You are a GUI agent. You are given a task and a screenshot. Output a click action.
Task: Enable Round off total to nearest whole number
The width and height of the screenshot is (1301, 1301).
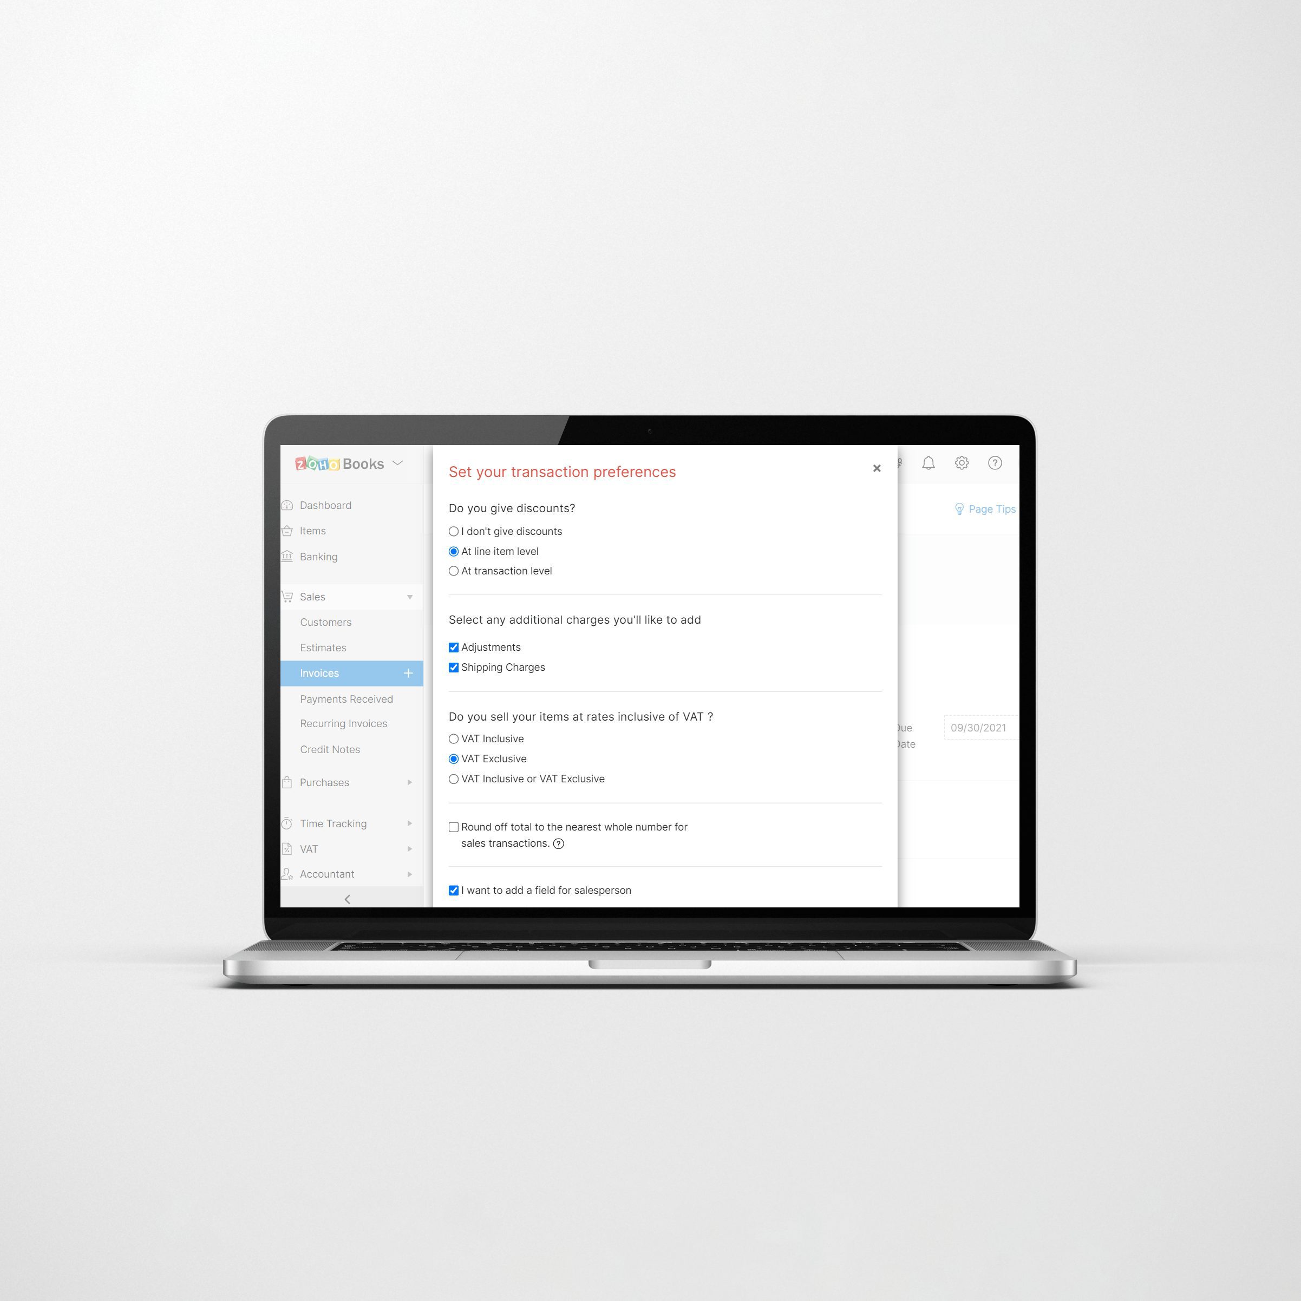click(454, 827)
